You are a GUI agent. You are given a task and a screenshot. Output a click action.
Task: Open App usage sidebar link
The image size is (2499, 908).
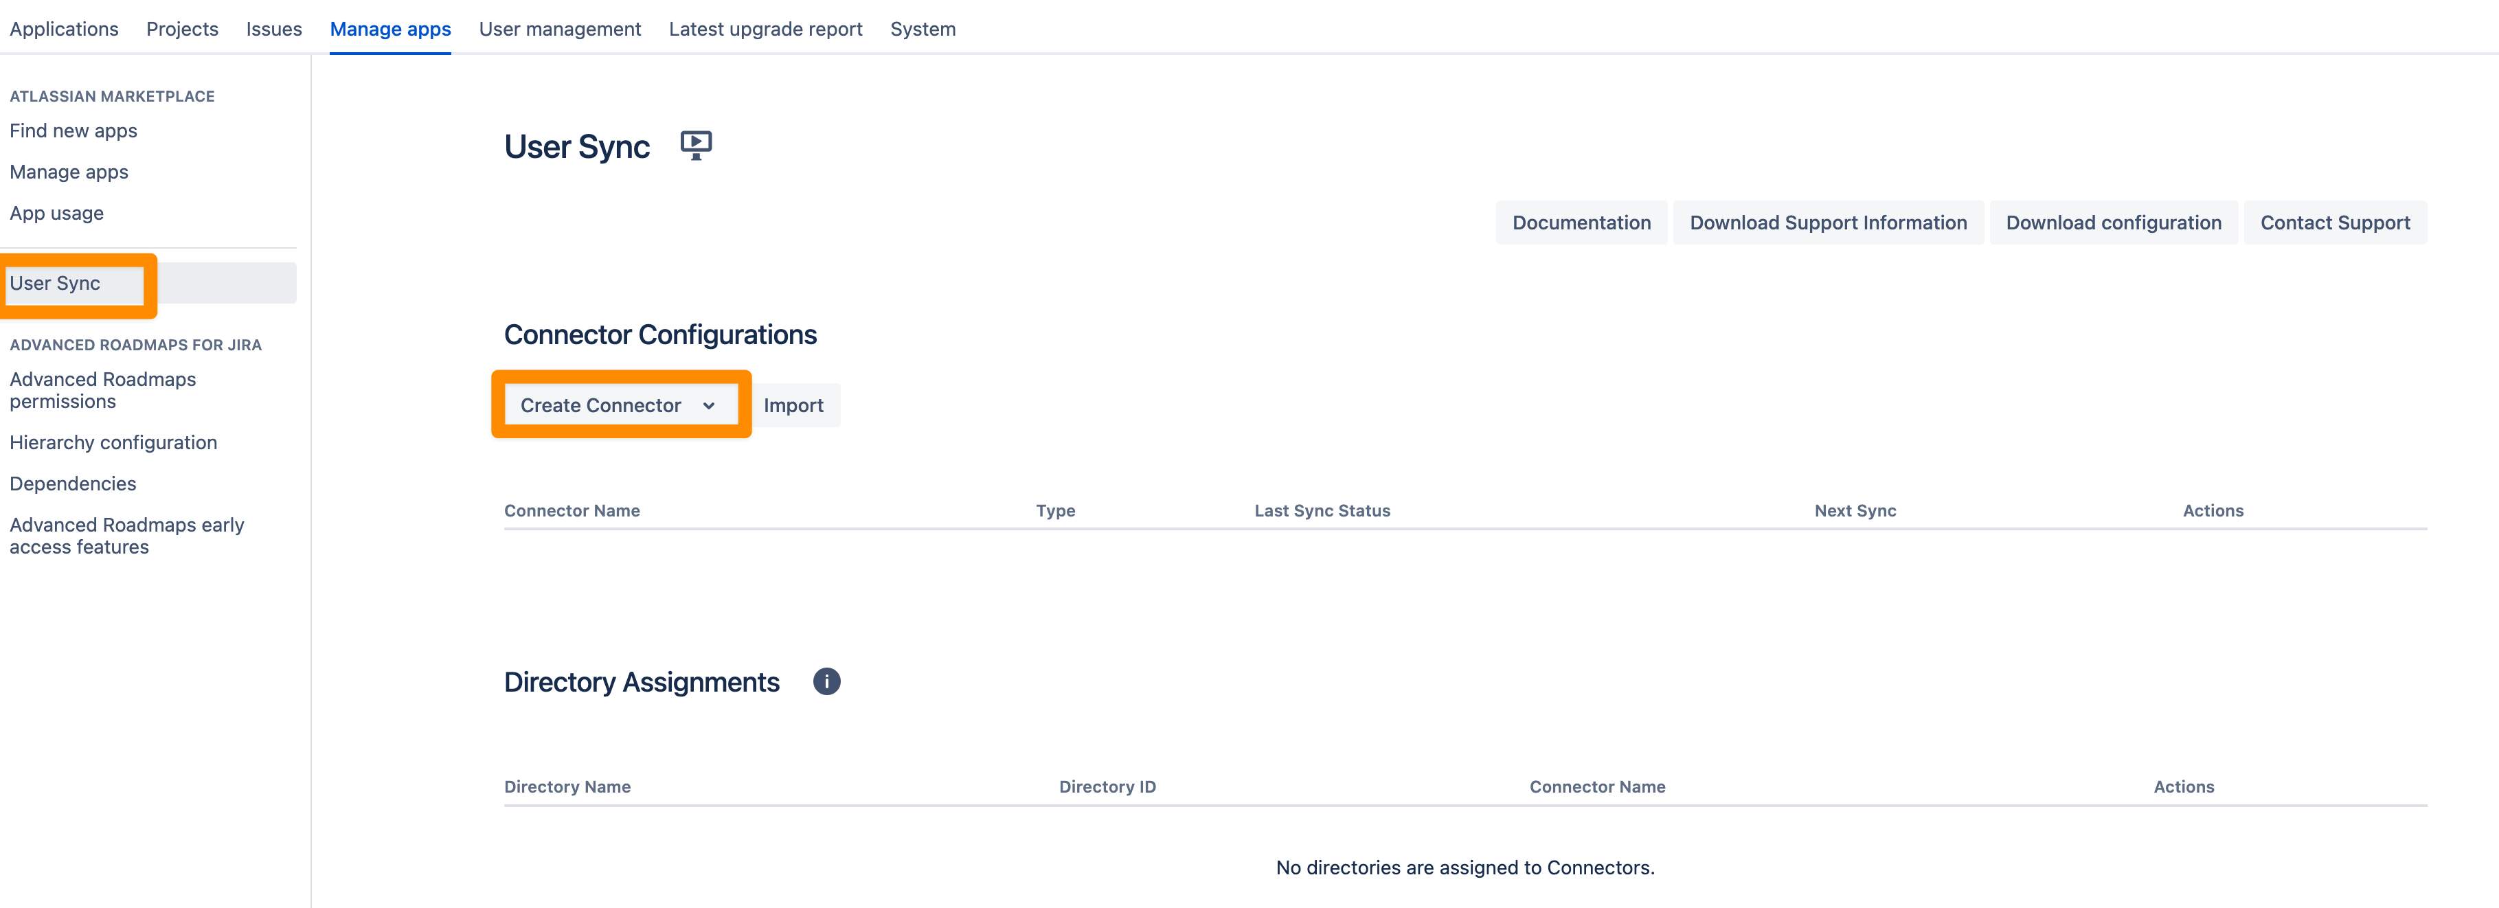coord(56,214)
